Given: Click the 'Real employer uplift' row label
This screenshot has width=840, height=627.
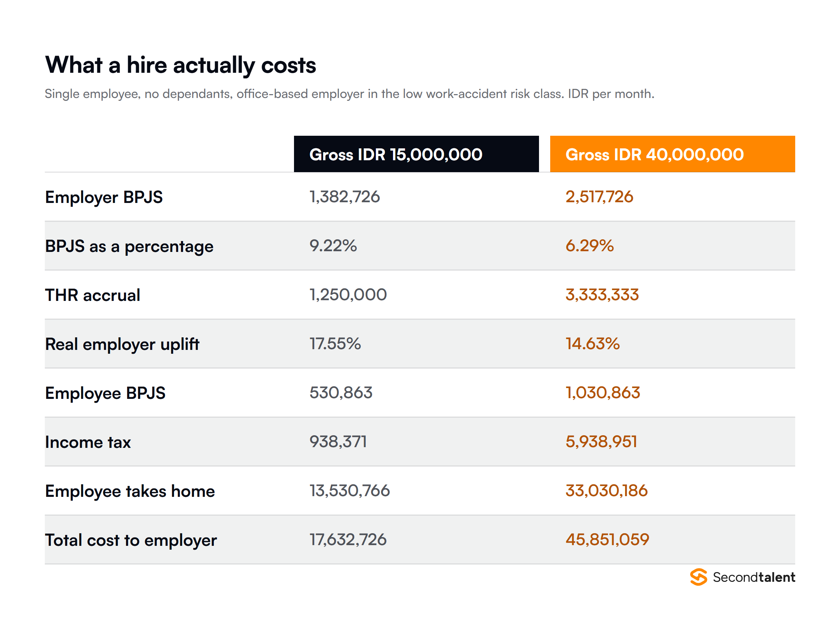Looking at the screenshot, I should click(x=122, y=345).
